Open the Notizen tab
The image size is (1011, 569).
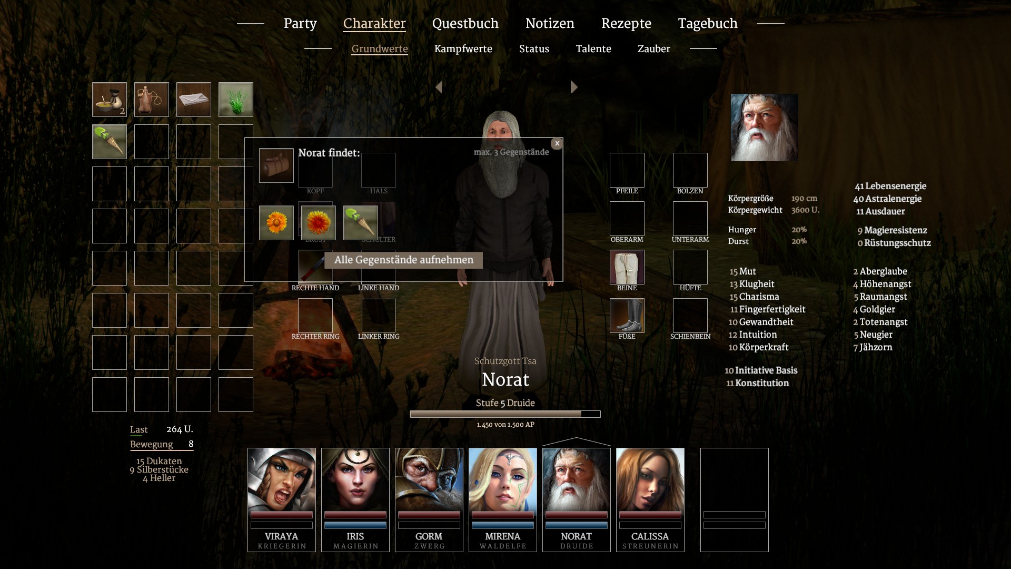pos(550,24)
